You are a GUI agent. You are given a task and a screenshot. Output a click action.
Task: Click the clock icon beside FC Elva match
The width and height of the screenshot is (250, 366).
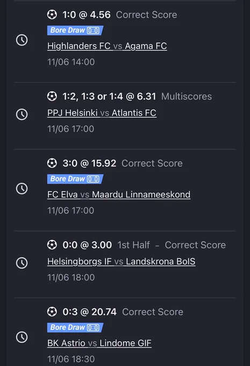[x=22, y=188]
